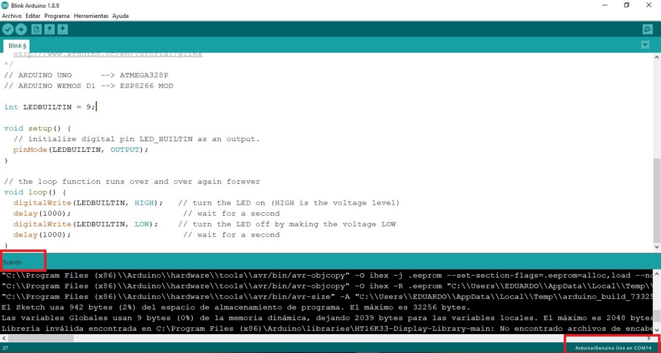Click '// initialize digital pin LED_BUILTIN' comment
This screenshot has height=353, width=661.
pyautogui.click(x=136, y=139)
